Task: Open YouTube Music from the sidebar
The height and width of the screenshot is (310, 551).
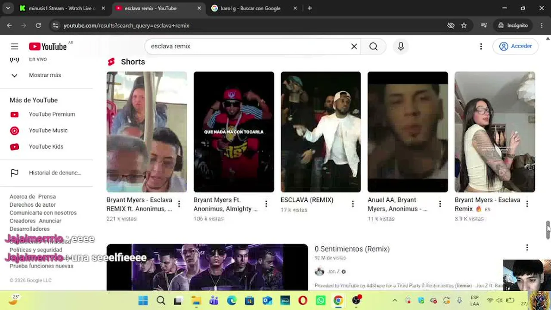Action: tap(46, 130)
